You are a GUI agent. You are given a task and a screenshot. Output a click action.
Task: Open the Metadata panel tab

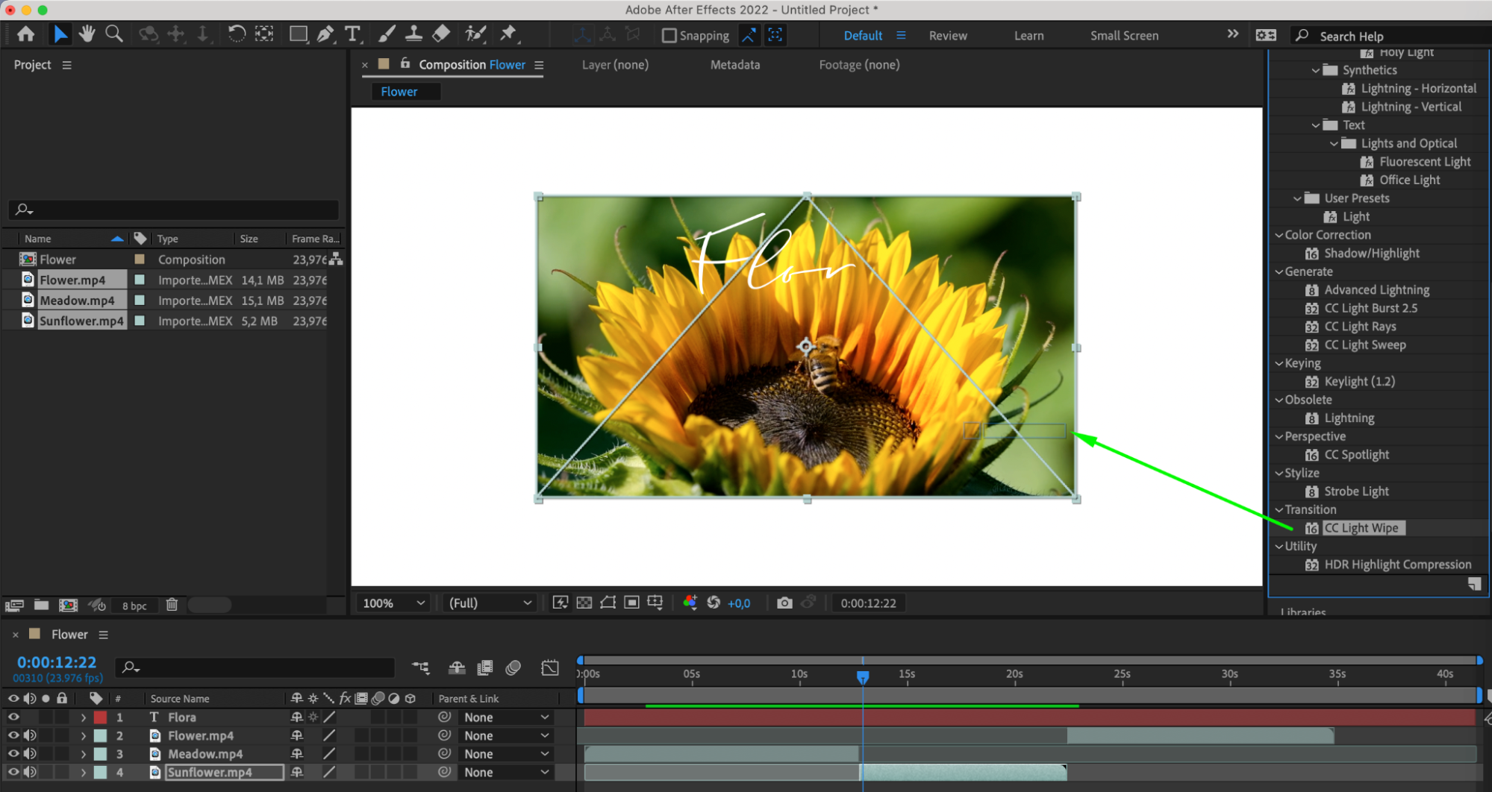click(734, 65)
